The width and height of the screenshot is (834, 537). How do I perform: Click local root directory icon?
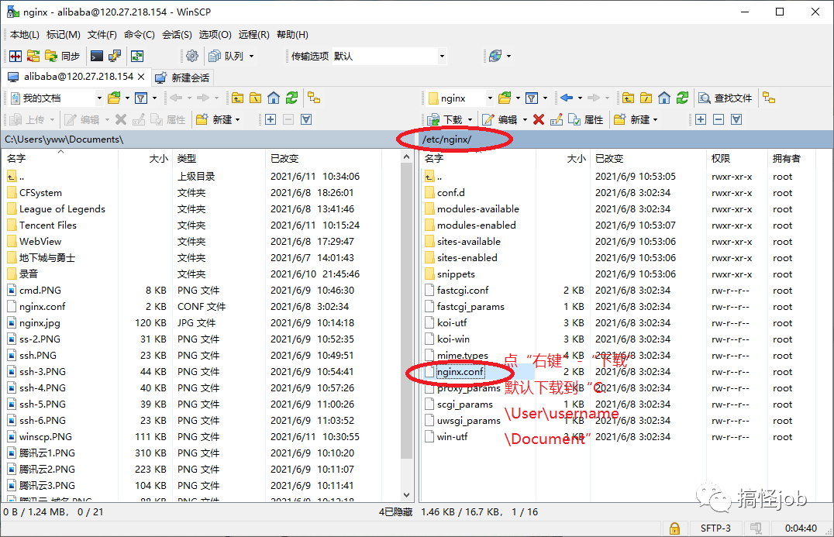(256, 98)
